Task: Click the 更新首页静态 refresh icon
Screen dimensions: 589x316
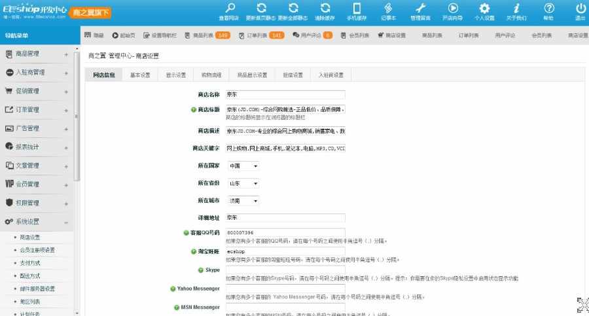Action: pyautogui.click(x=261, y=8)
